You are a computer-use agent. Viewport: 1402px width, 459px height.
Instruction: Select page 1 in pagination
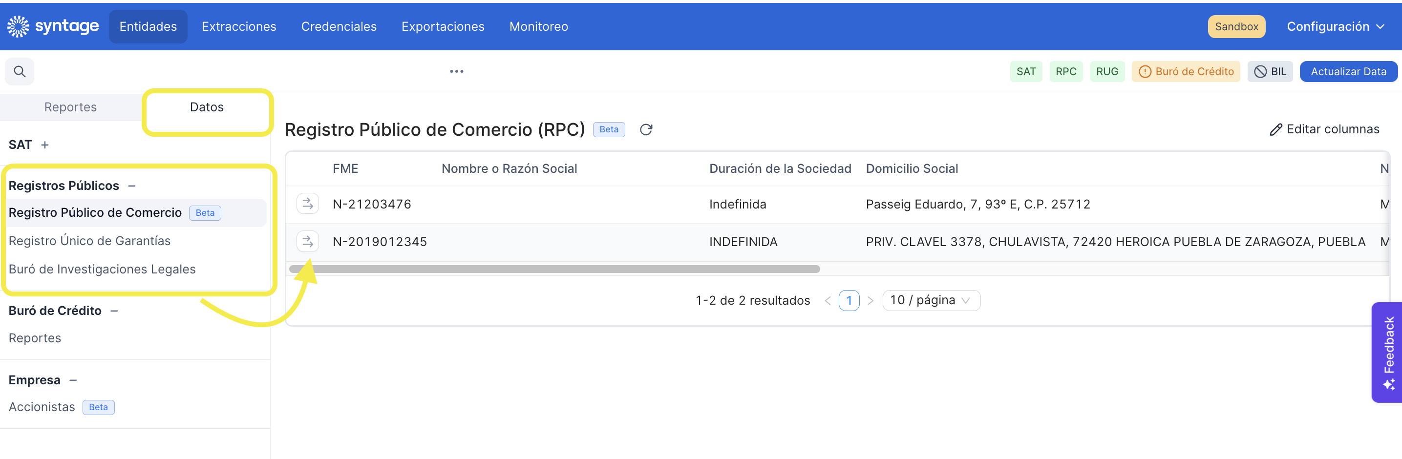(x=849, y=301)
